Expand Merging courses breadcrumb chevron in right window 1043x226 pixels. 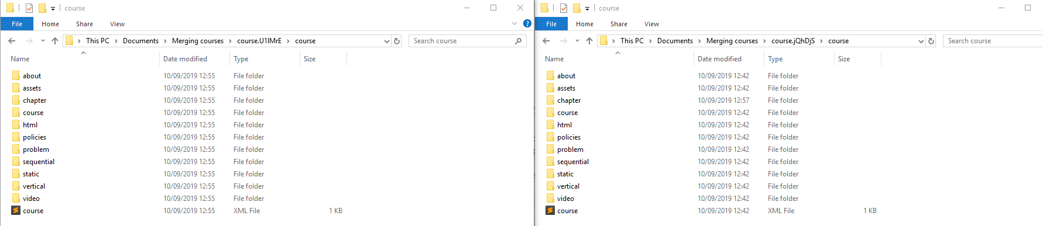[764, 41]
